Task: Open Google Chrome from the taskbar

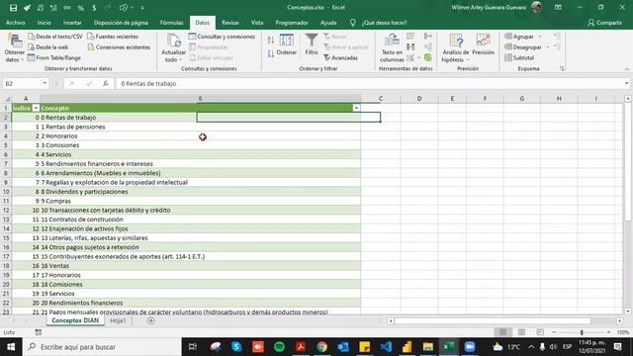Action: coord(321,347)
